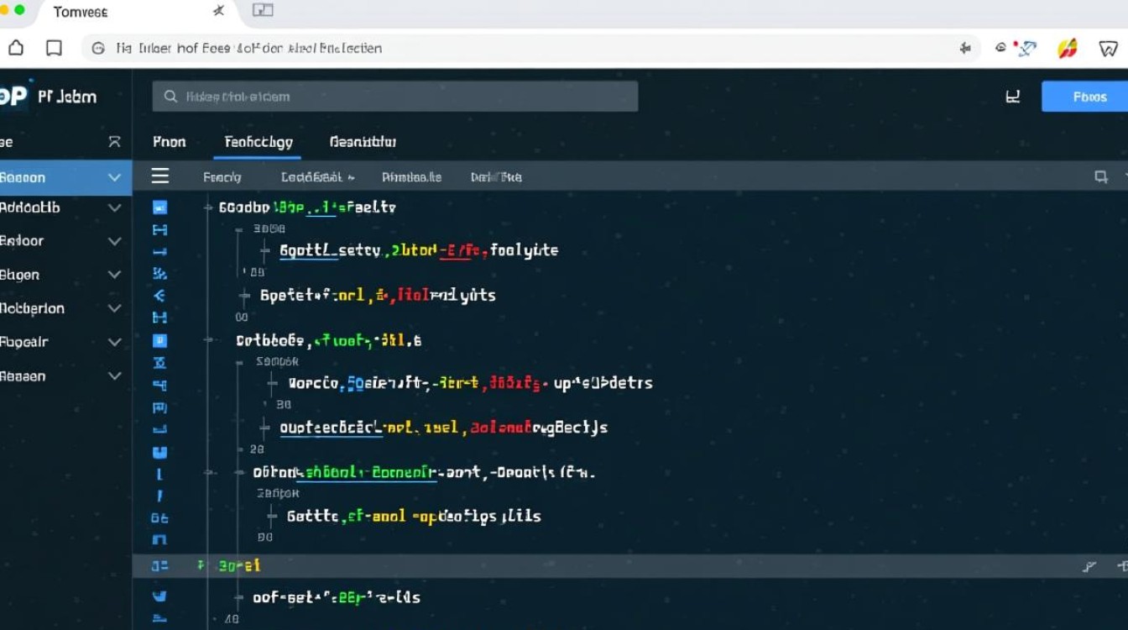
Task: Toggle the first blue square gutter marker
Action: [159, 207]
